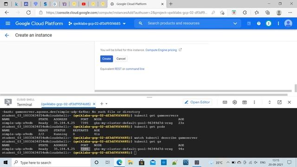Click the horizontal scrollbar under the form
The width and height of the screenshot is (297, 167).
tap(193, 91)
